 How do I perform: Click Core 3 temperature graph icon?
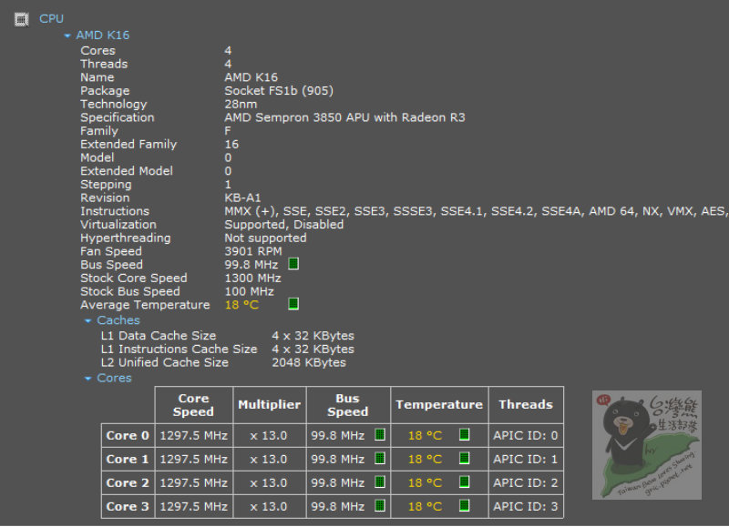click(x=464, y=506)
